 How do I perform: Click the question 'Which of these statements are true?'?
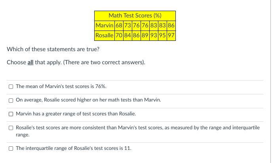coord(53,49)
